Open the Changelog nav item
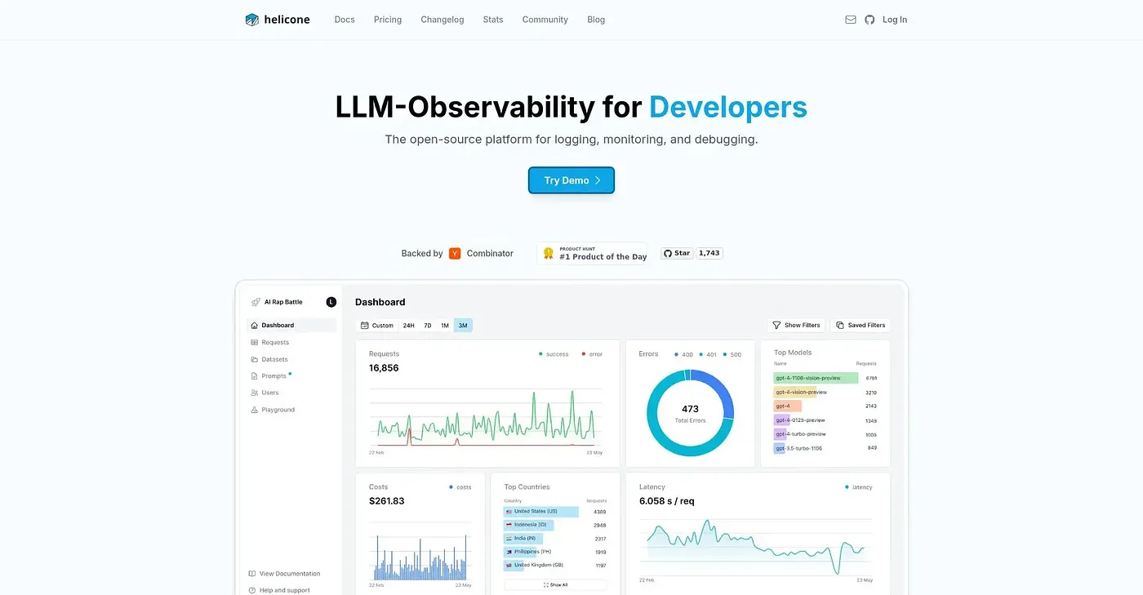This screenshot has height=595, width=1143. coord(443,20)
